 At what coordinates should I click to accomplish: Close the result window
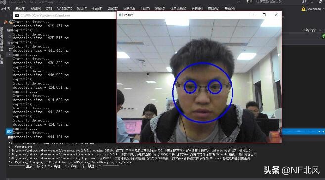click(x=276, y=15)
